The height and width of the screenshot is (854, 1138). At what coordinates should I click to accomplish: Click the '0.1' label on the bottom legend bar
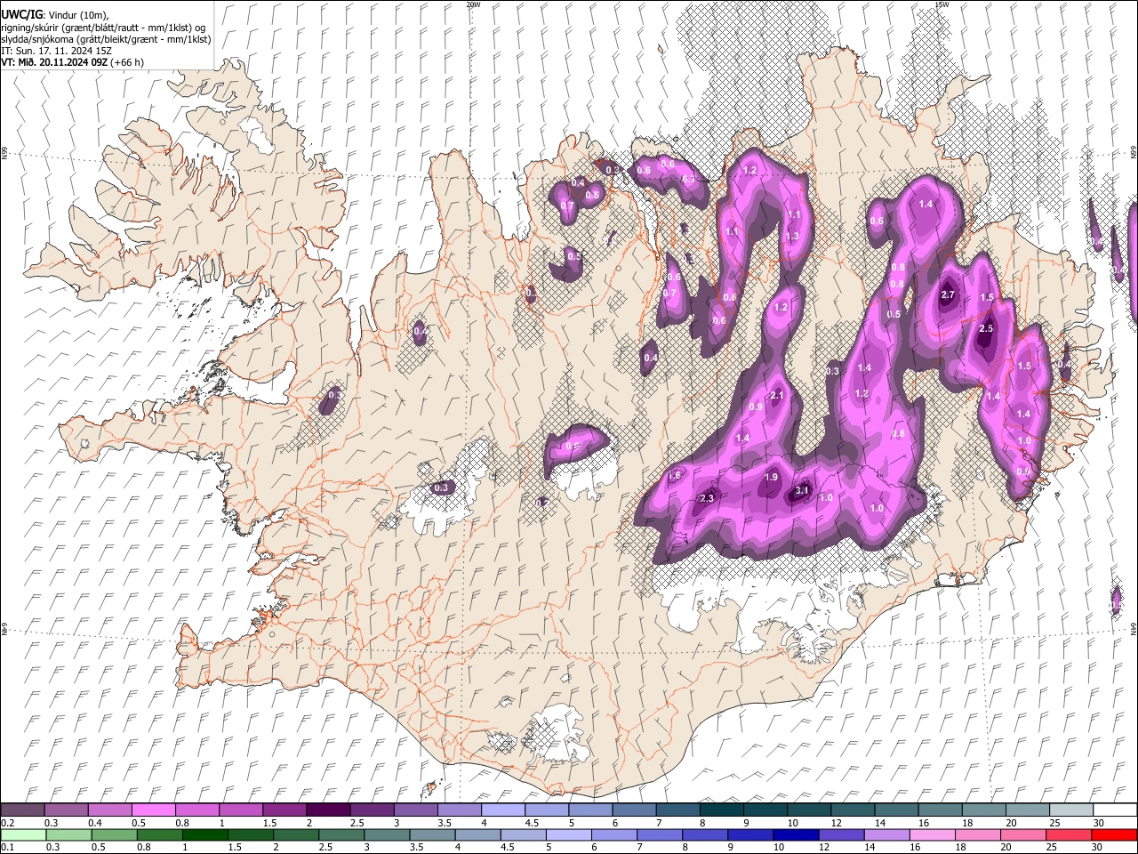7,847
